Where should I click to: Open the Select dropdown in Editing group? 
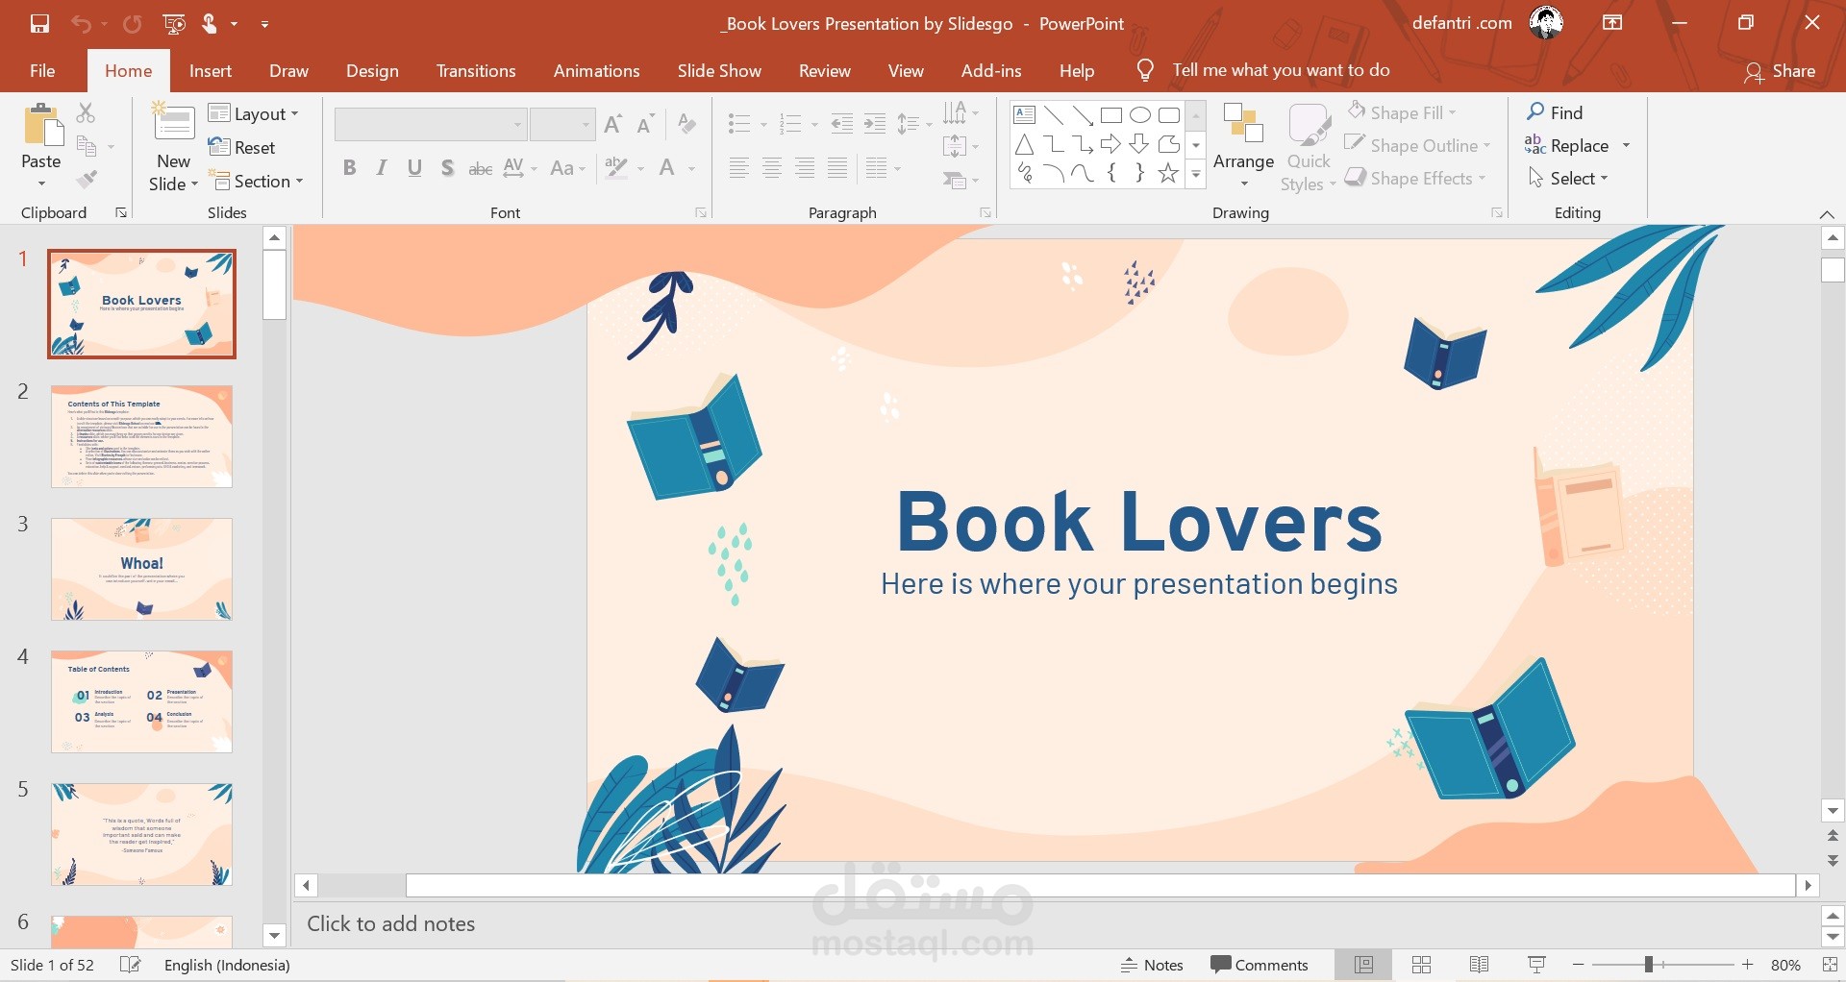tap(1567, 178)
